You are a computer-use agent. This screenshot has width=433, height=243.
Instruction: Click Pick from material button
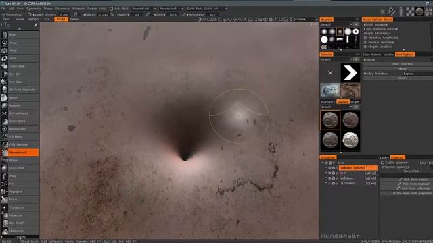pos(407,184)
